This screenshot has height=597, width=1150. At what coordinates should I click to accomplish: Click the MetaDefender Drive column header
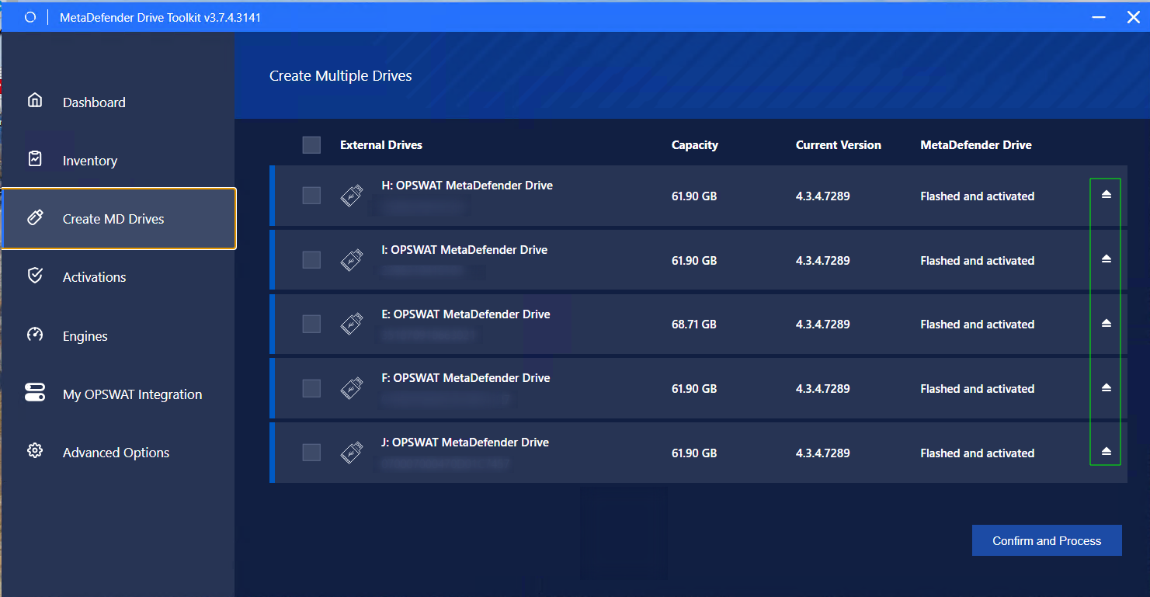pos(976,145)
